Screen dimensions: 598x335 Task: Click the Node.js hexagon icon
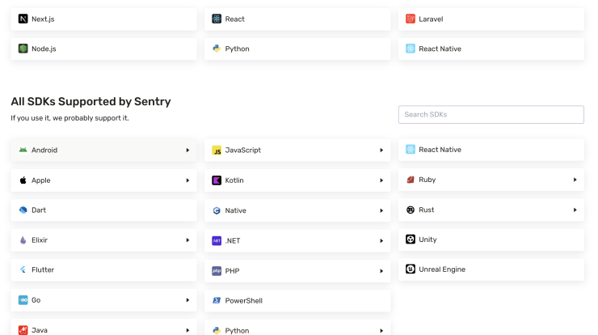tap(23, 49)
